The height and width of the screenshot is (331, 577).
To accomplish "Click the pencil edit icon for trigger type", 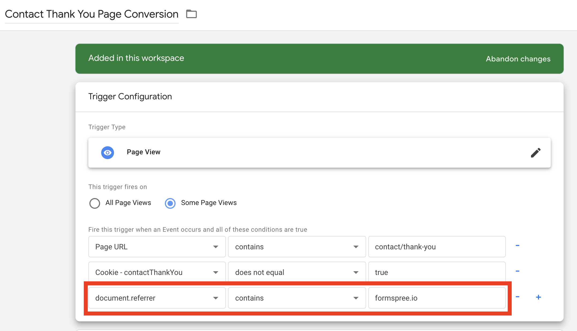I will 536,153.
